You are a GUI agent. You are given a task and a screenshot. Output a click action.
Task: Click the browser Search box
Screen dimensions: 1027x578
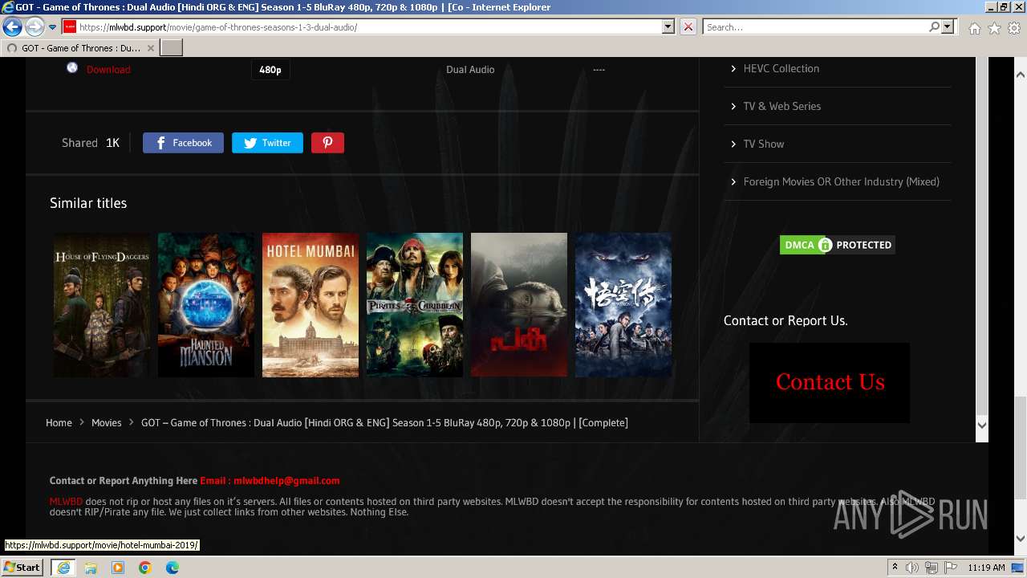coord(814,27)
